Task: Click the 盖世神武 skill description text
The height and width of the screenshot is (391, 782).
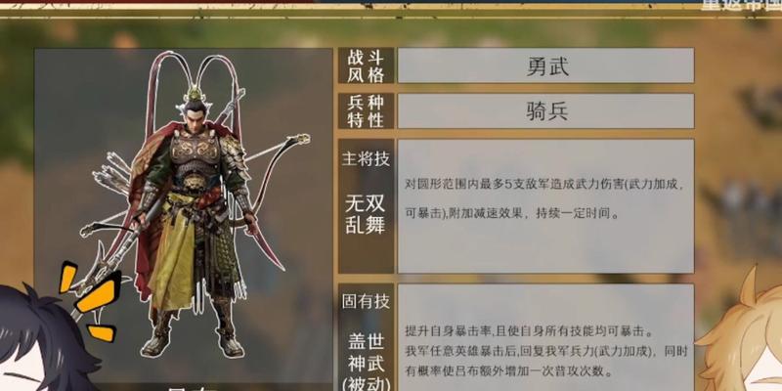Action: click(546, 351)
